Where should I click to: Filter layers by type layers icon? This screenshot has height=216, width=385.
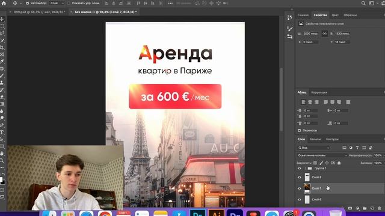357,148
